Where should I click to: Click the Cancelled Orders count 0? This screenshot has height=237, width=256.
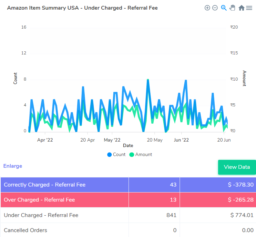(175, 230)
